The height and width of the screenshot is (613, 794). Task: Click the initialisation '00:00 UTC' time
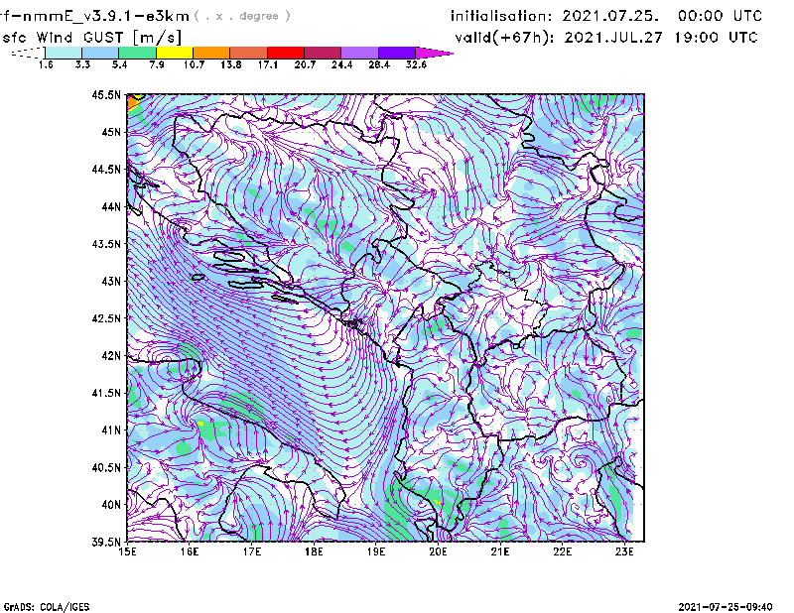[x=720, y=16]
